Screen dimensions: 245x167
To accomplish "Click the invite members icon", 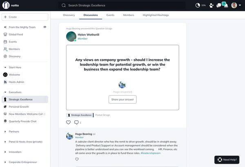I will (211, 5).
